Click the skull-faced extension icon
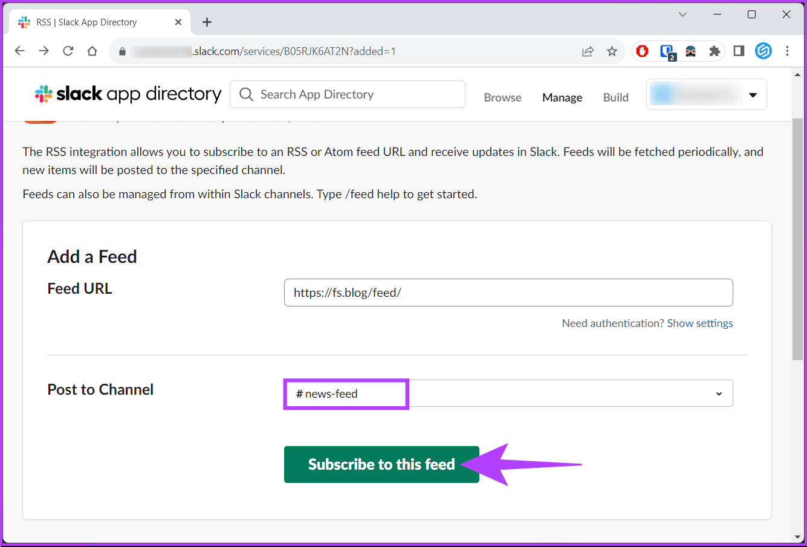The width and height of the screenshot is (807, 547). (x=690, y=51)
